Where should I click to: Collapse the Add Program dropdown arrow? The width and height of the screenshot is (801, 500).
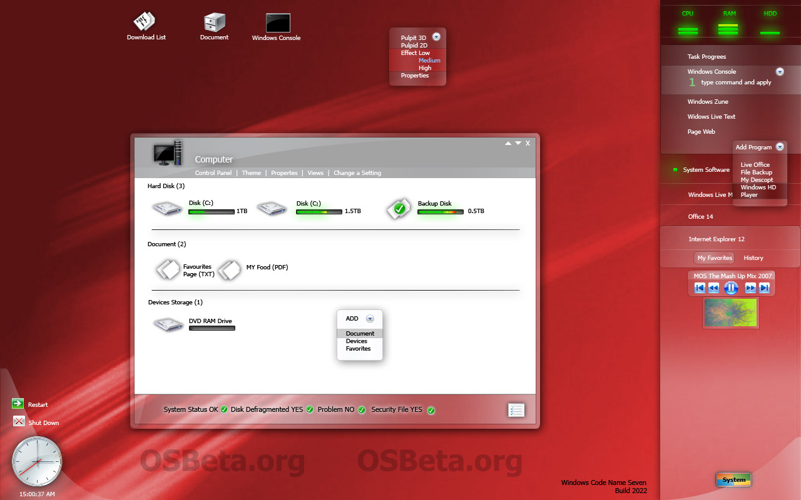tap(779, 147)
